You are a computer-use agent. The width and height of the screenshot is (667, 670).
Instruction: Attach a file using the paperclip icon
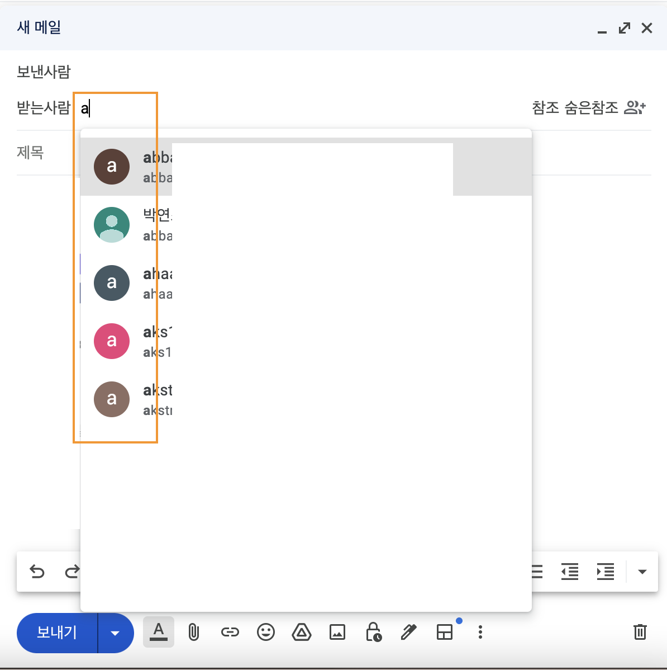(x=194, y=633)
